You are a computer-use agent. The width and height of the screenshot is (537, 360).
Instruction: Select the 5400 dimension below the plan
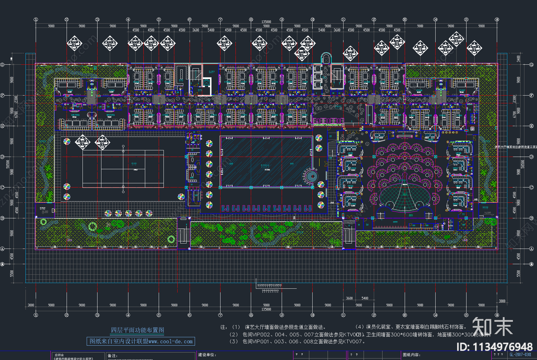click(365, 298)
